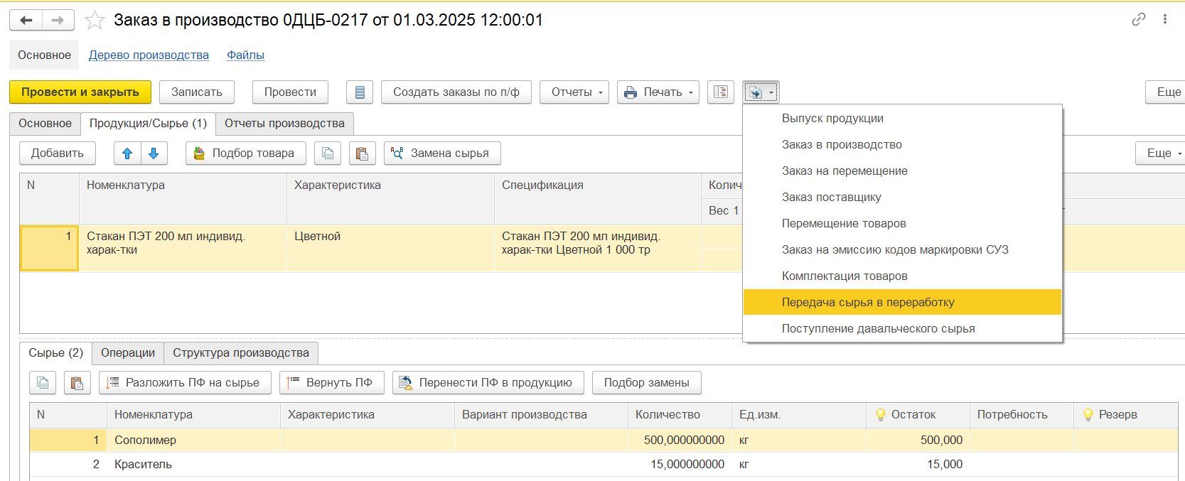Viewport: 1185px width, 481px height.
Task: Click the back navigation arrow
Action: coord(26,21)
